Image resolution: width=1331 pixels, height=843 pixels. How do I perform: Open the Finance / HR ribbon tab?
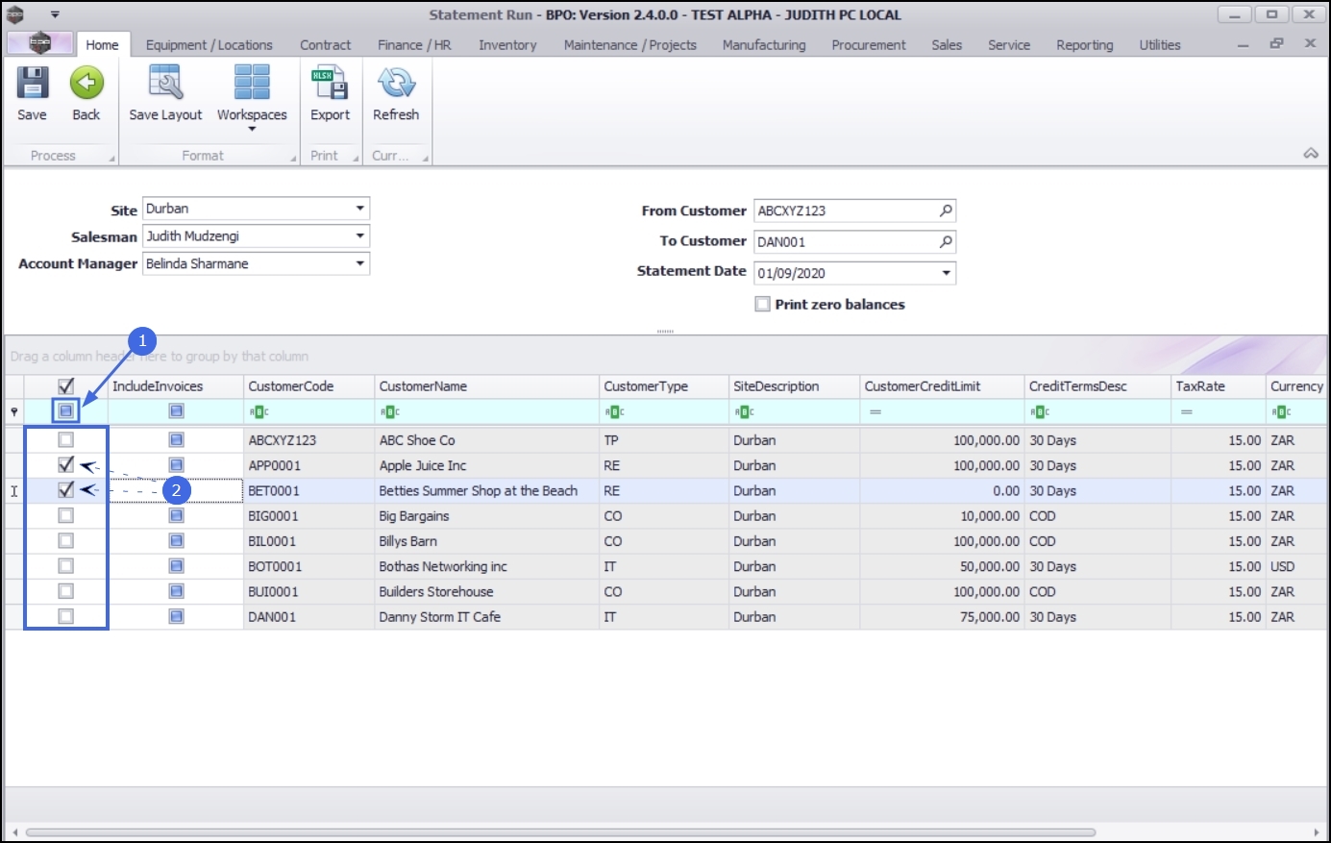pyautogui.click(x=414, y=45)
